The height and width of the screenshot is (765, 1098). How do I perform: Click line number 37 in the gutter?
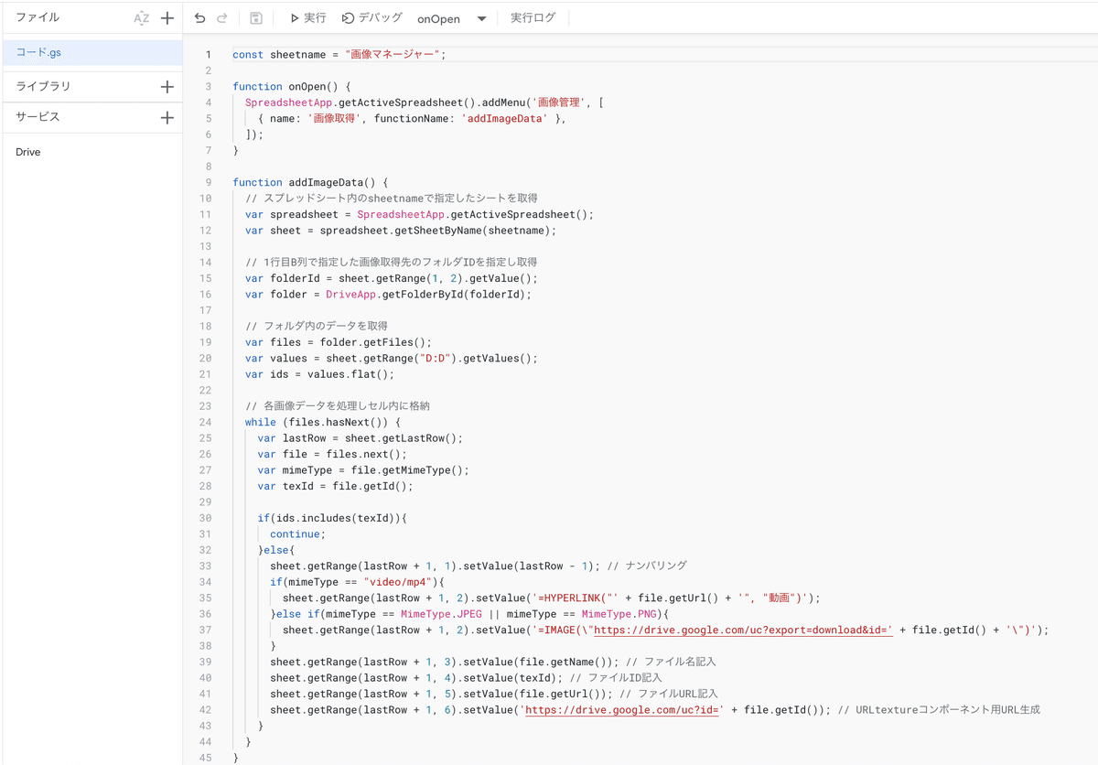pos(206,630)
